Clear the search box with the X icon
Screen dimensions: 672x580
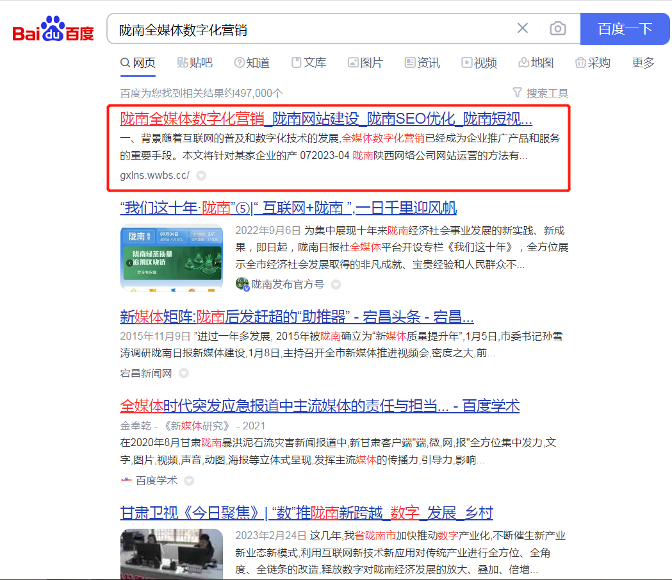(523, 28)
